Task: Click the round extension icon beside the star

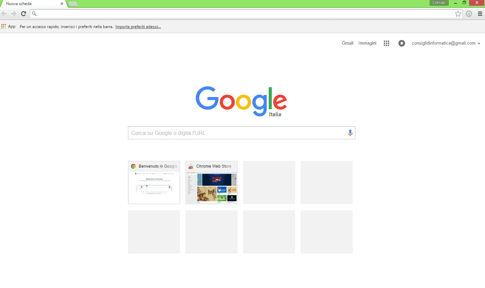Action: (469, 14)
